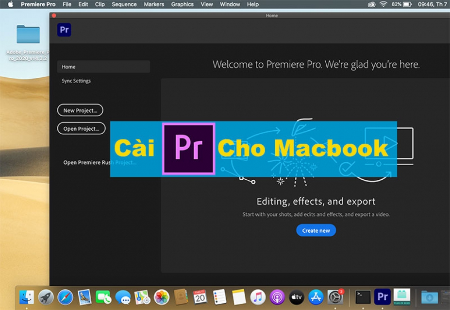Image resolution: width=450 pixels, height=310 pixels.
Task: Open App Store from the dock
Action: [316, 297]
